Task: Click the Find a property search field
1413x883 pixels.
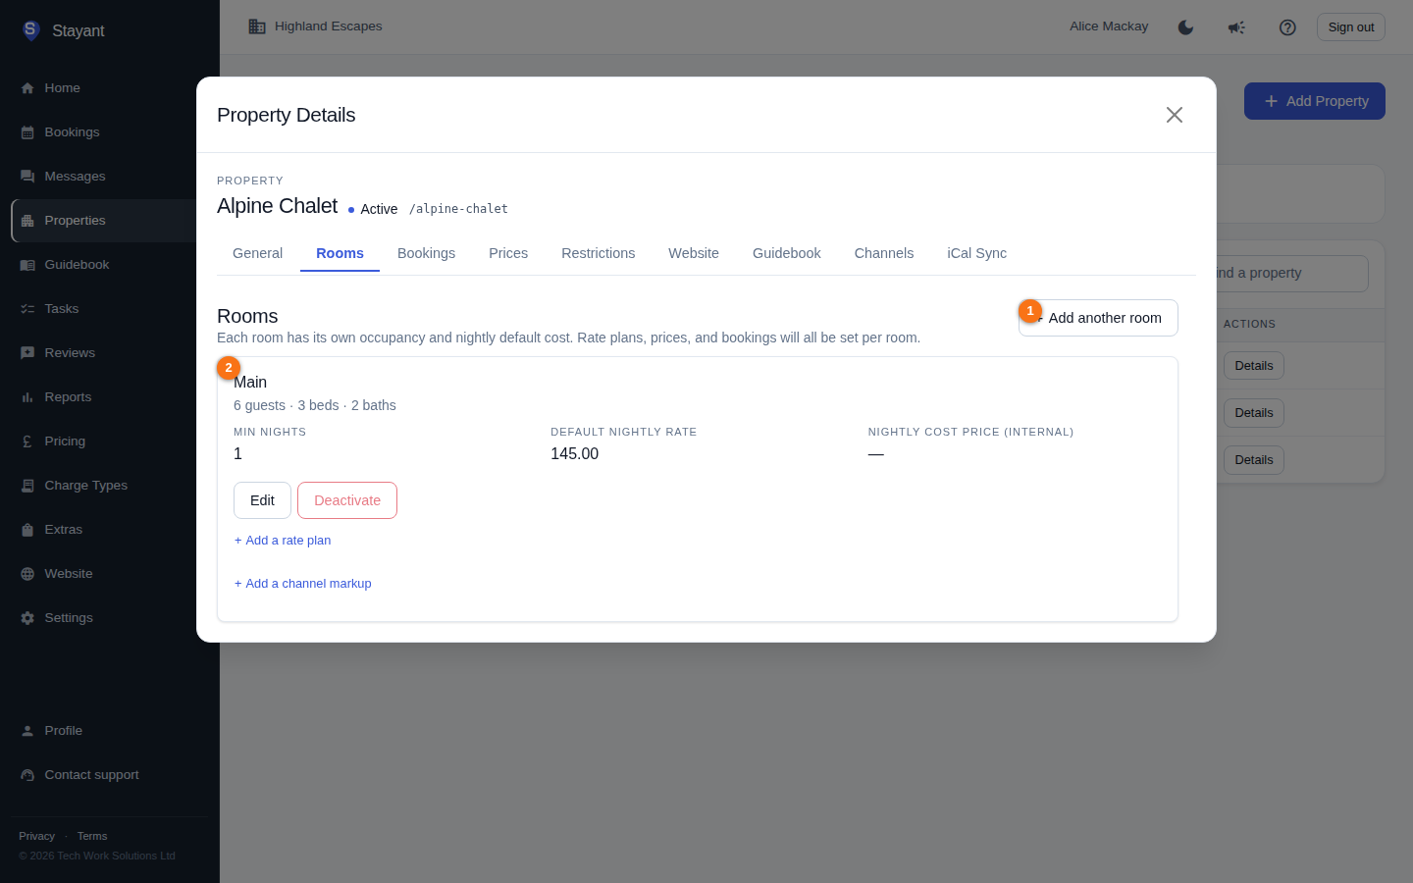Action: [x=1291, y=274]
